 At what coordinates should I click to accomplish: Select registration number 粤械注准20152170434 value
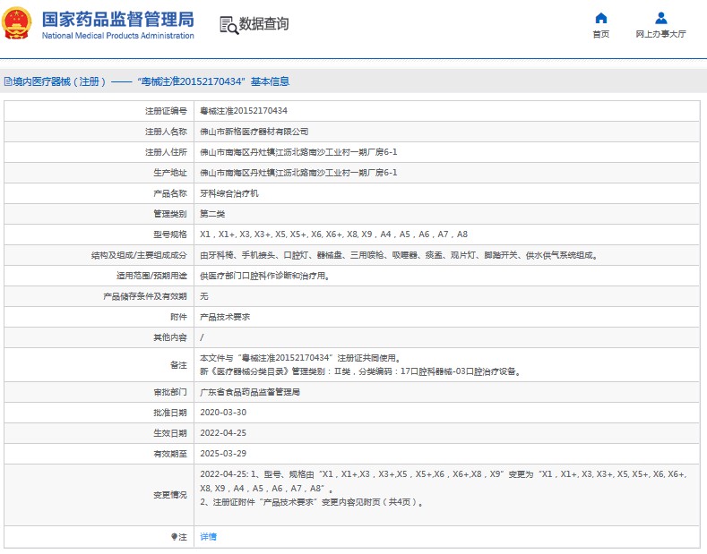(x=244, y=111)
